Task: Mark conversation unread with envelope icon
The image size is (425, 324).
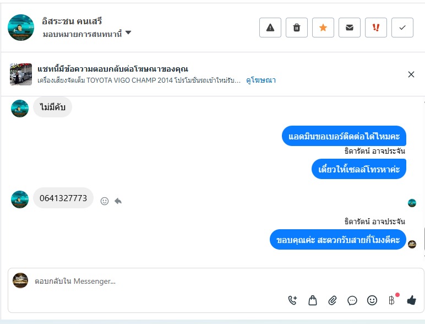Action: [350, 28]
